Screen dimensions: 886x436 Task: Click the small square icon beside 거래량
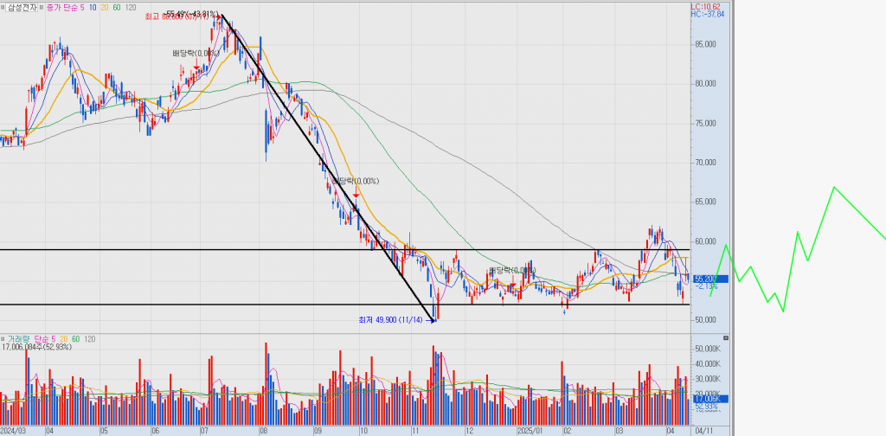click(x=4, y=337)
